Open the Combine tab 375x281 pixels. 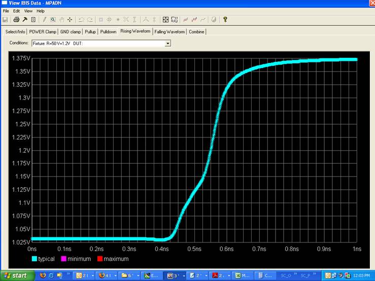click(196, 31)
